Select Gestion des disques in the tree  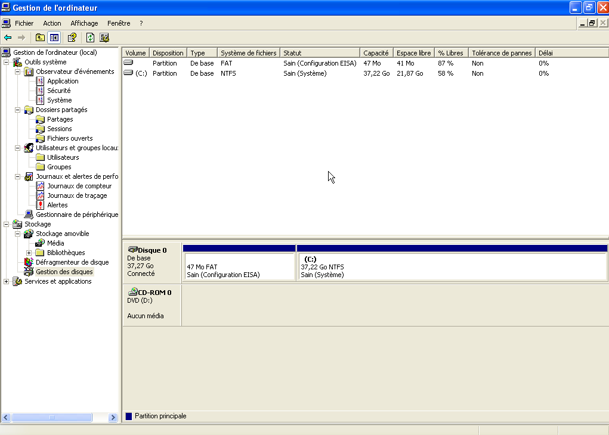[x=64, y=272]
